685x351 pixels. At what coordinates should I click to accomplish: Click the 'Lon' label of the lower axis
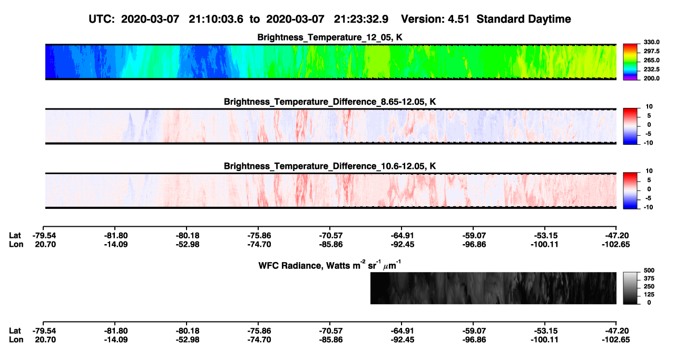coord(15,339)
